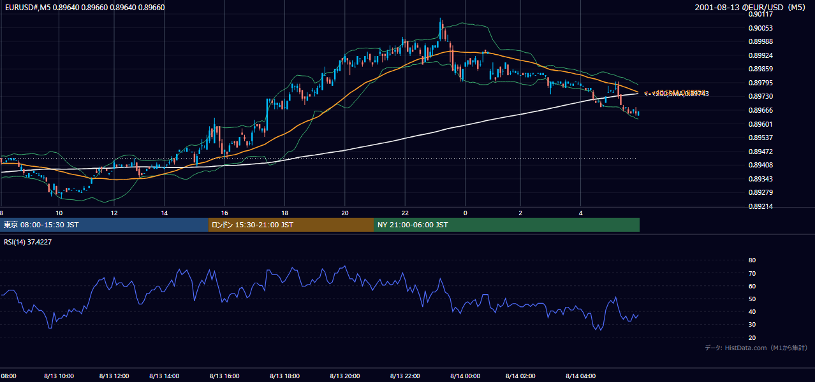Image resolution: width=815 pixels, height=382 pixels.
Task: Click price axis label 0.90053
Action: 761,28
